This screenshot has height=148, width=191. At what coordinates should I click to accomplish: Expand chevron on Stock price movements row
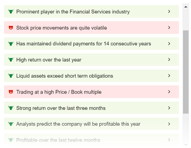169,28
